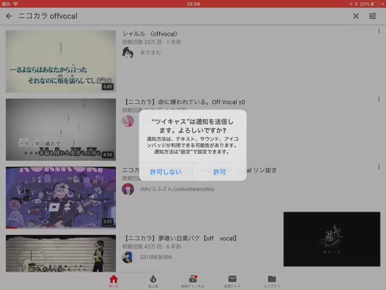
Task: Tap the 13:39 clock in status bar
Action: 193,4
